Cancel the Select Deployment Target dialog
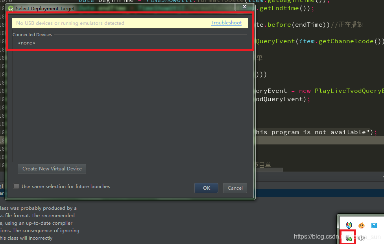Image resolution: width=384 pixels, height=244 pixels. [235, 188]
